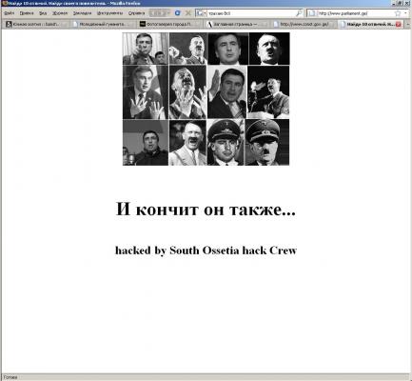Click text 'hacked by South Ossetia hack Crew'
Screen dimensions: 412x381
tap(206, 251)
